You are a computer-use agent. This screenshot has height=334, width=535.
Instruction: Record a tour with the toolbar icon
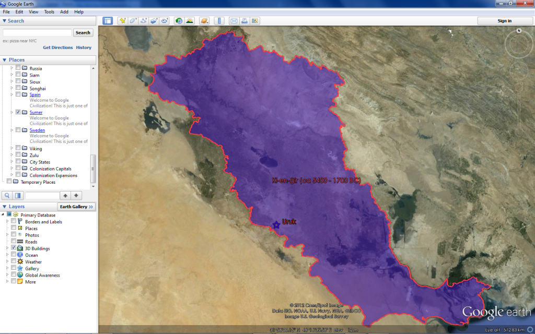tap(165, 21)
